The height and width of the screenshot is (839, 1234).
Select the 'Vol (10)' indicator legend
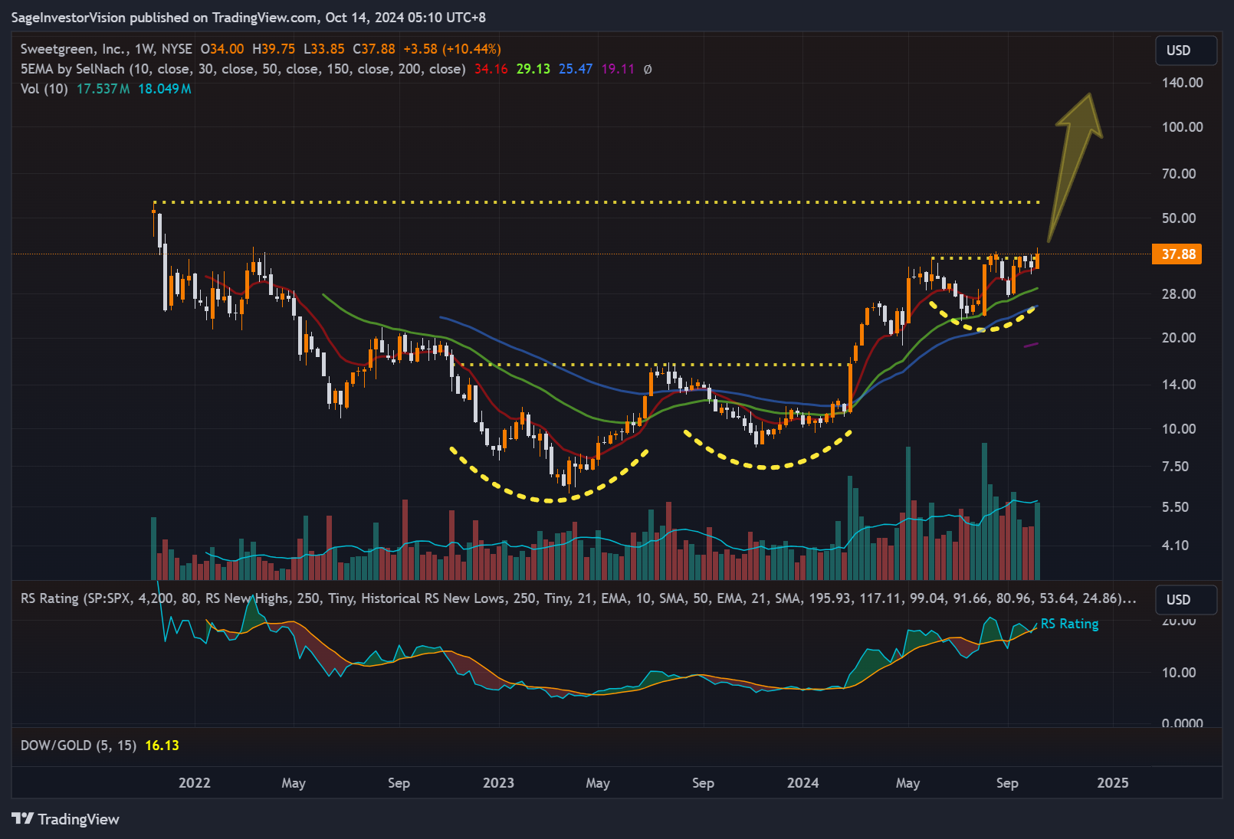pyautogui.click(x=44, y=89)
